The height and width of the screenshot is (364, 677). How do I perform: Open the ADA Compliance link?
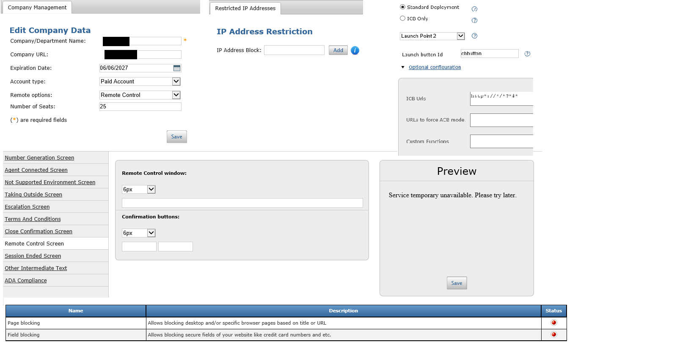coord(25,281)
